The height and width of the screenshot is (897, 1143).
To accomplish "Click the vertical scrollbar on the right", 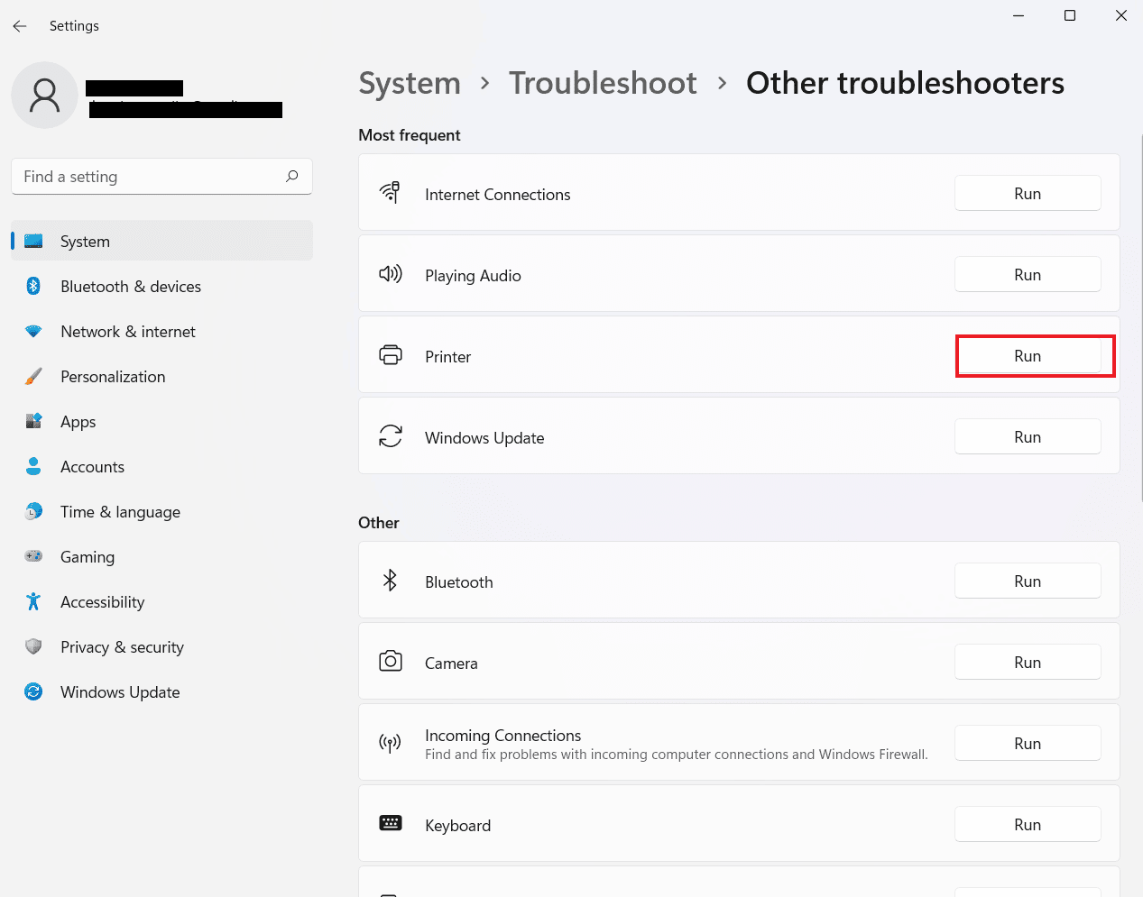I will point(1140,317).
